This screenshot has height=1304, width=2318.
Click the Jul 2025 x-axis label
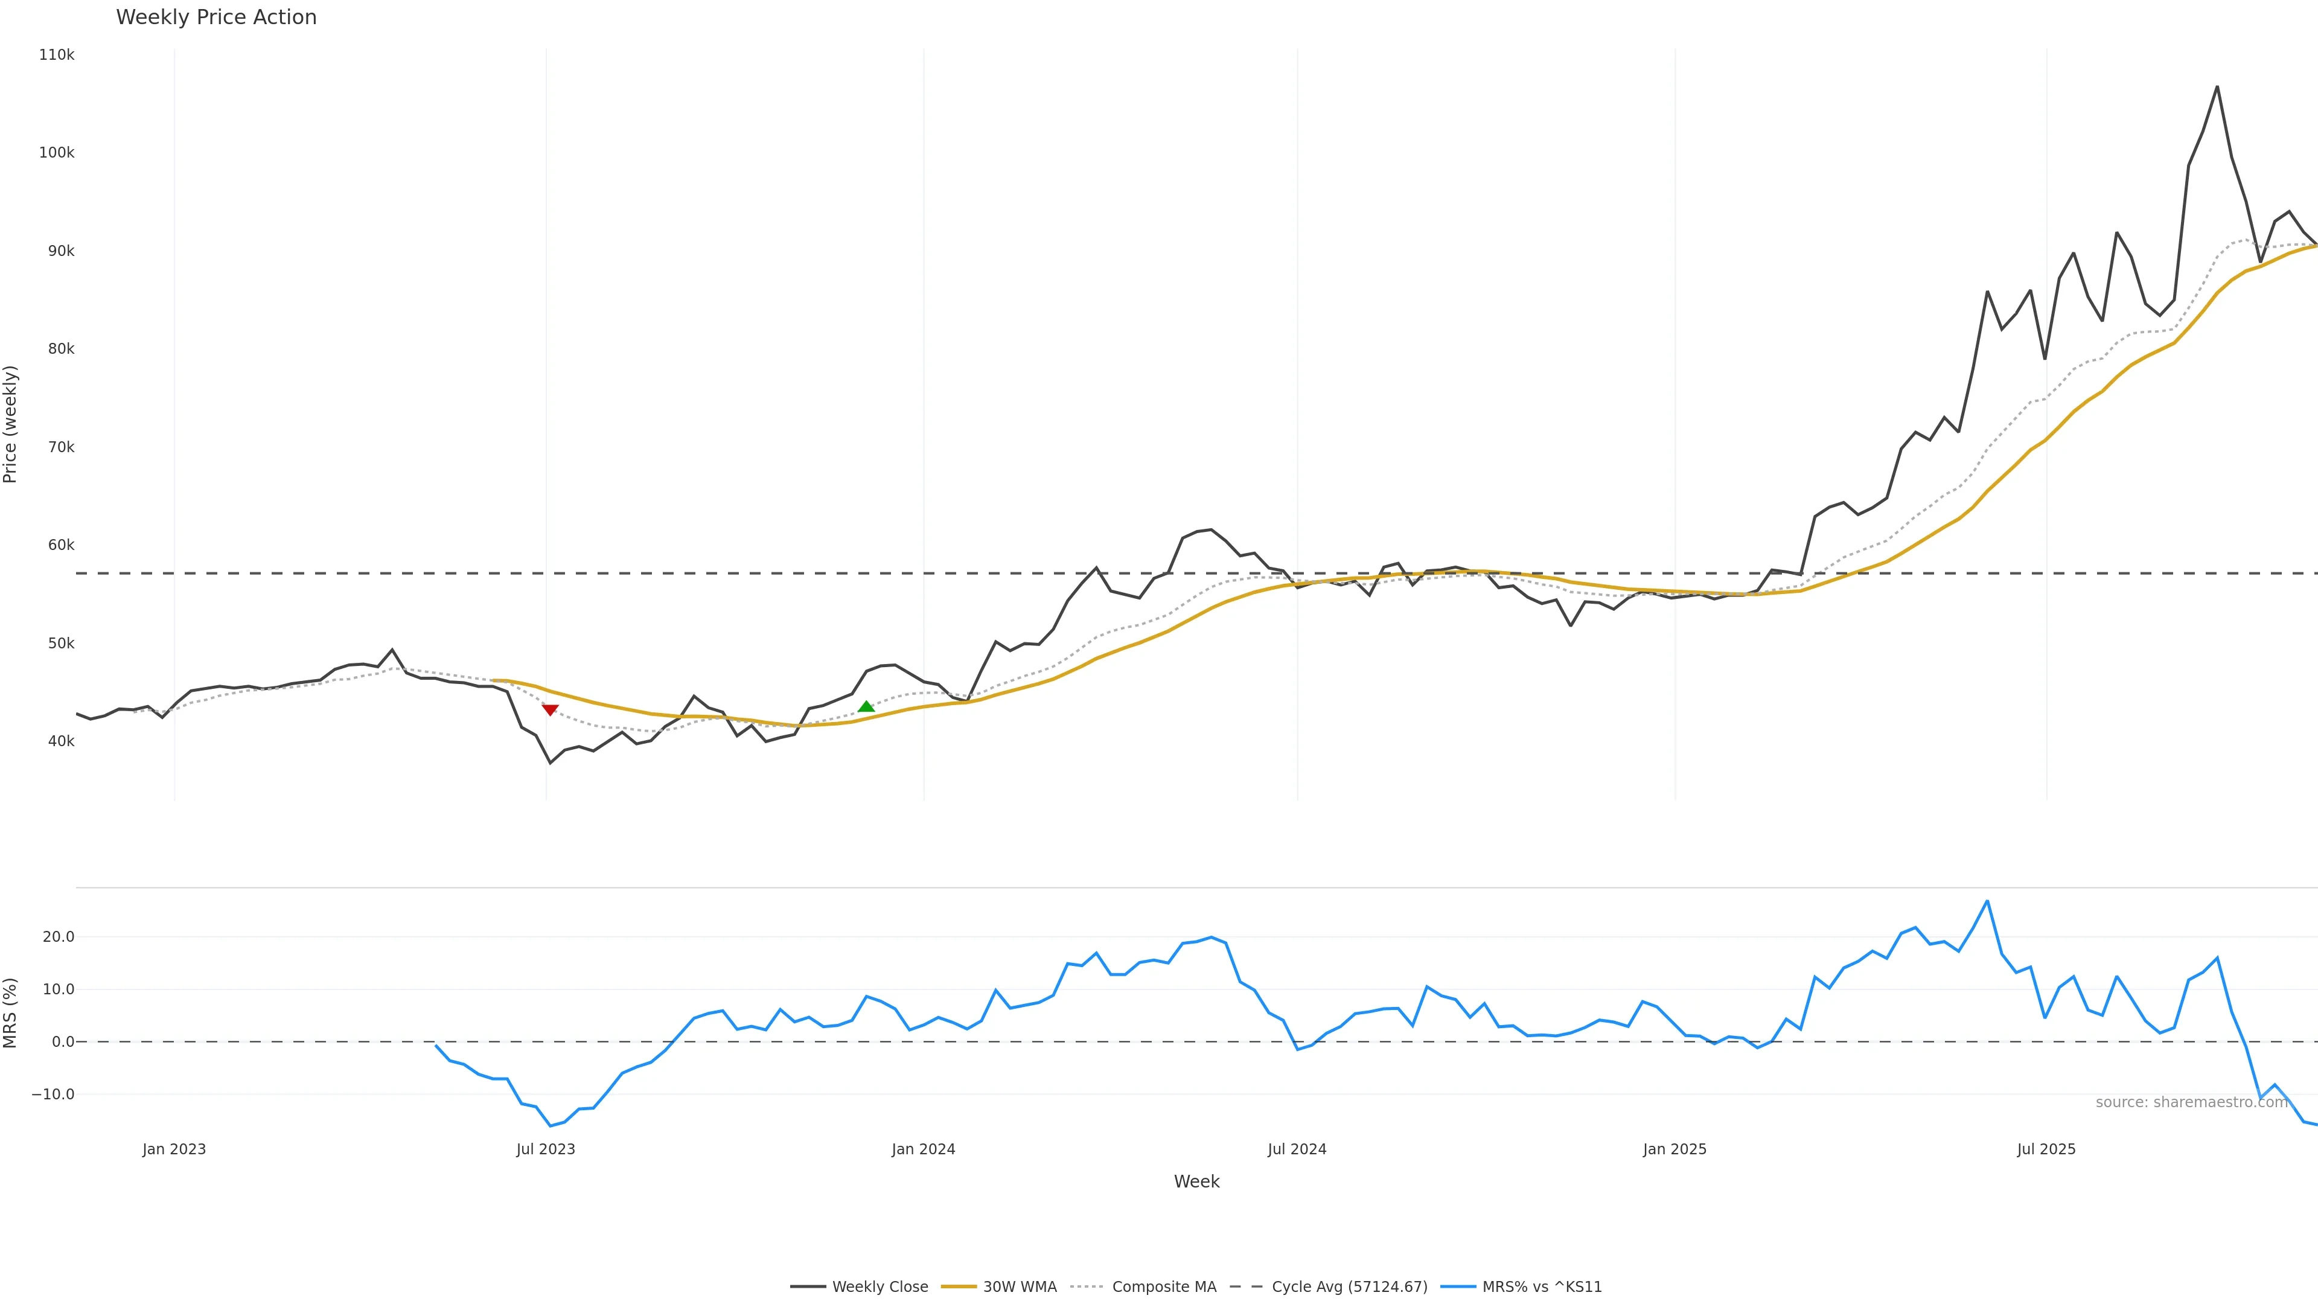point(2045,1149)
